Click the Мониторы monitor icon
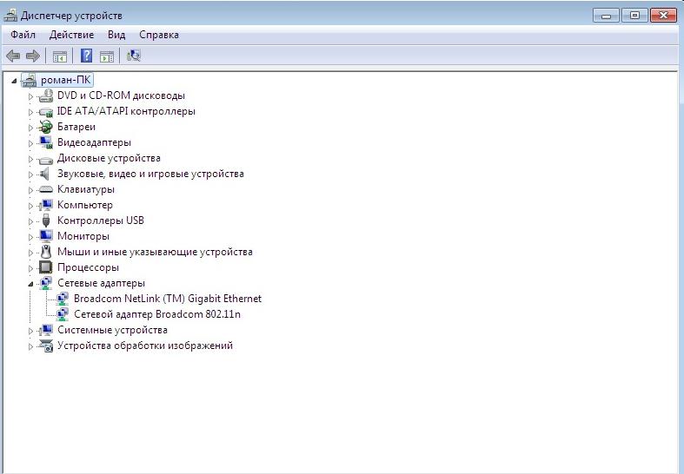Image resolution: width=684 pixels, height=474 pixels. coord(45,236)
